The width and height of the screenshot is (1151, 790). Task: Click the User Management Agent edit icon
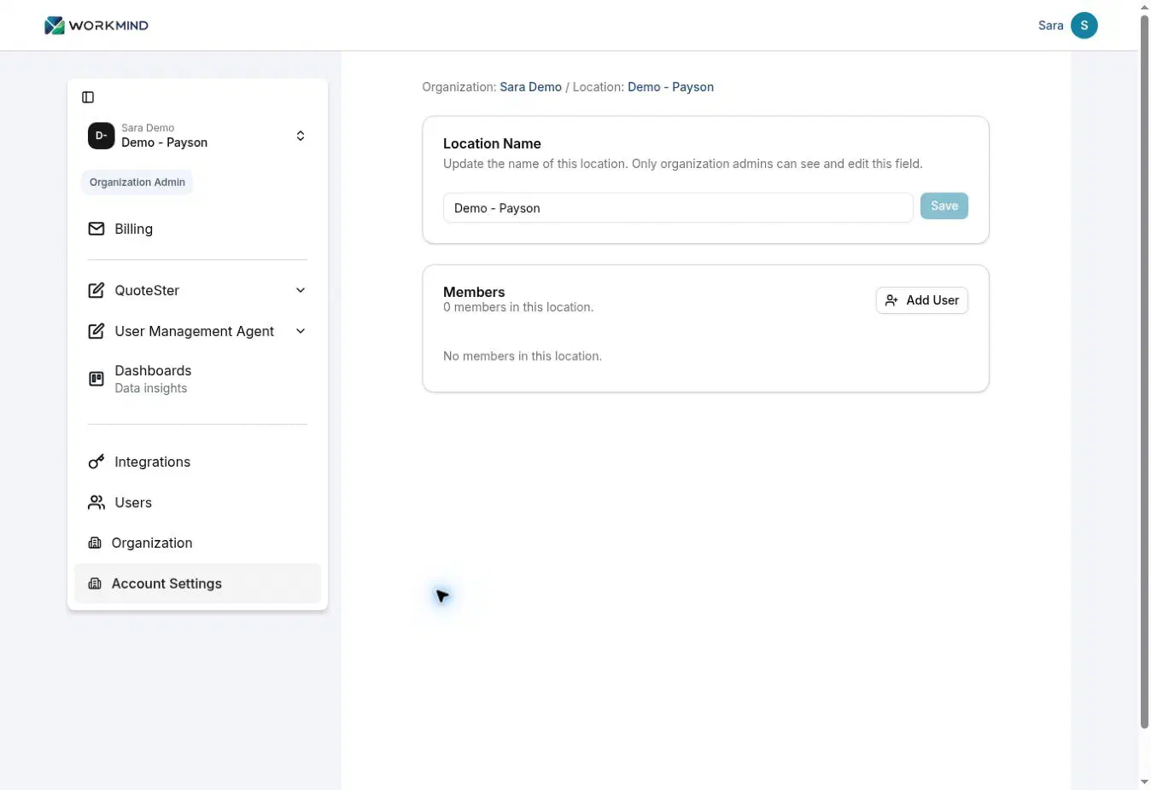(96, 331)
